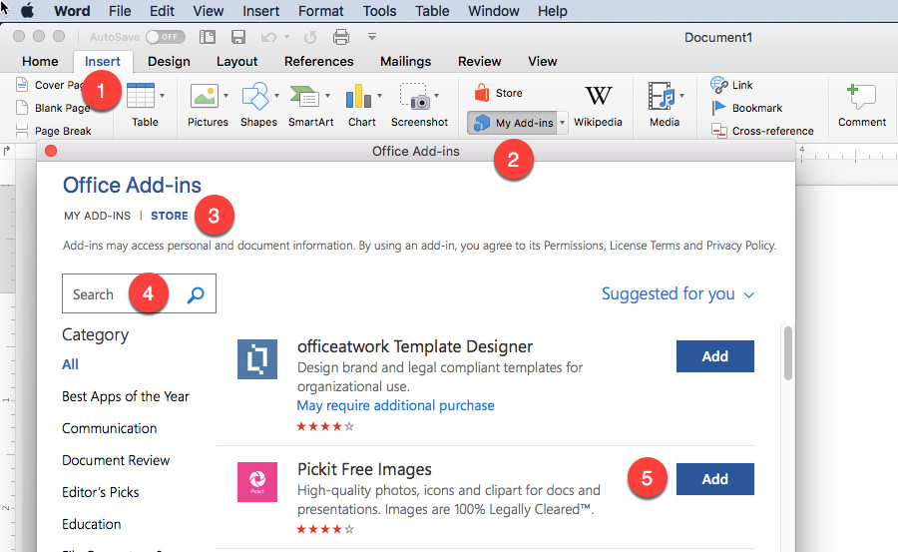
Task: Expand the Table dropdown arrow
Action: click(162, 95)
